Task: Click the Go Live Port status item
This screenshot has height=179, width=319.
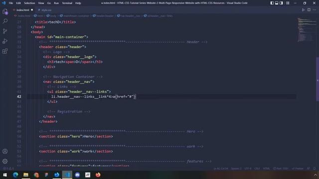Action: pyautogui.click(x=281, y=169)
